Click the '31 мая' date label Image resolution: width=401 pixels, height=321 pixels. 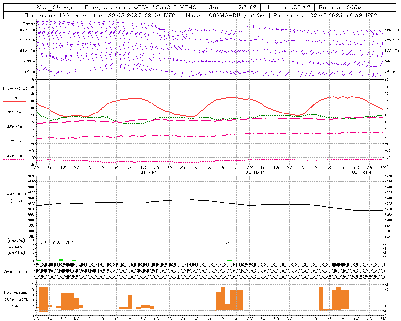point(148,172)
